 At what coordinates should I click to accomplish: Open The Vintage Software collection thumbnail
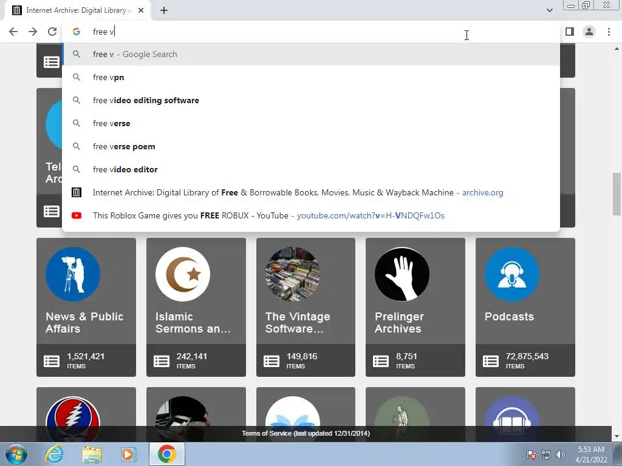click(293, 274)
